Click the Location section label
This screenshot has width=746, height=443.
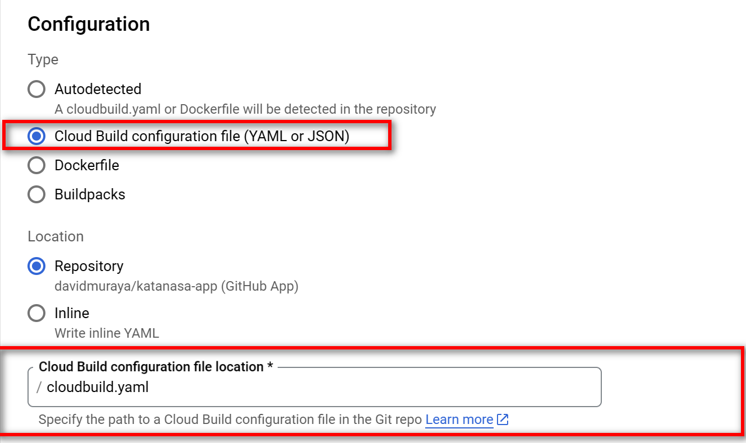56,236
